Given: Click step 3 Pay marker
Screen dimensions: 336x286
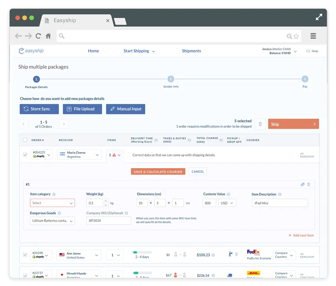Looking at the screenshot, I should tap(305, 79).
